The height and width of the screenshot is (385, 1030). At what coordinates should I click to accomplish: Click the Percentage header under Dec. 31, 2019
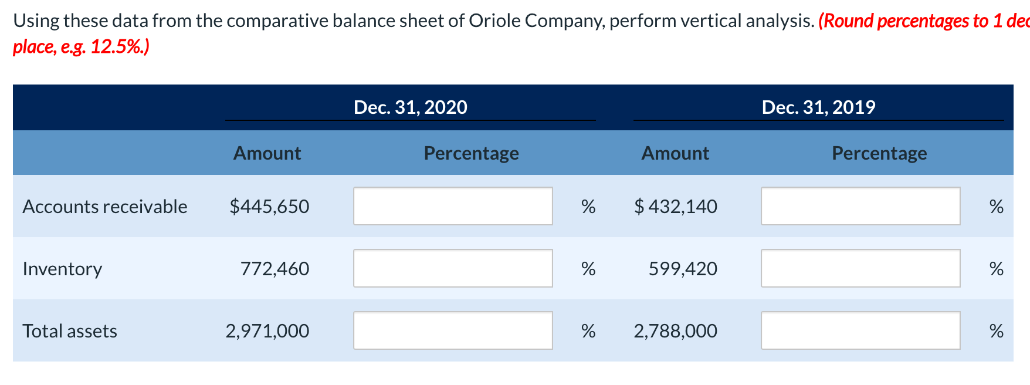(x=879, y=153)
